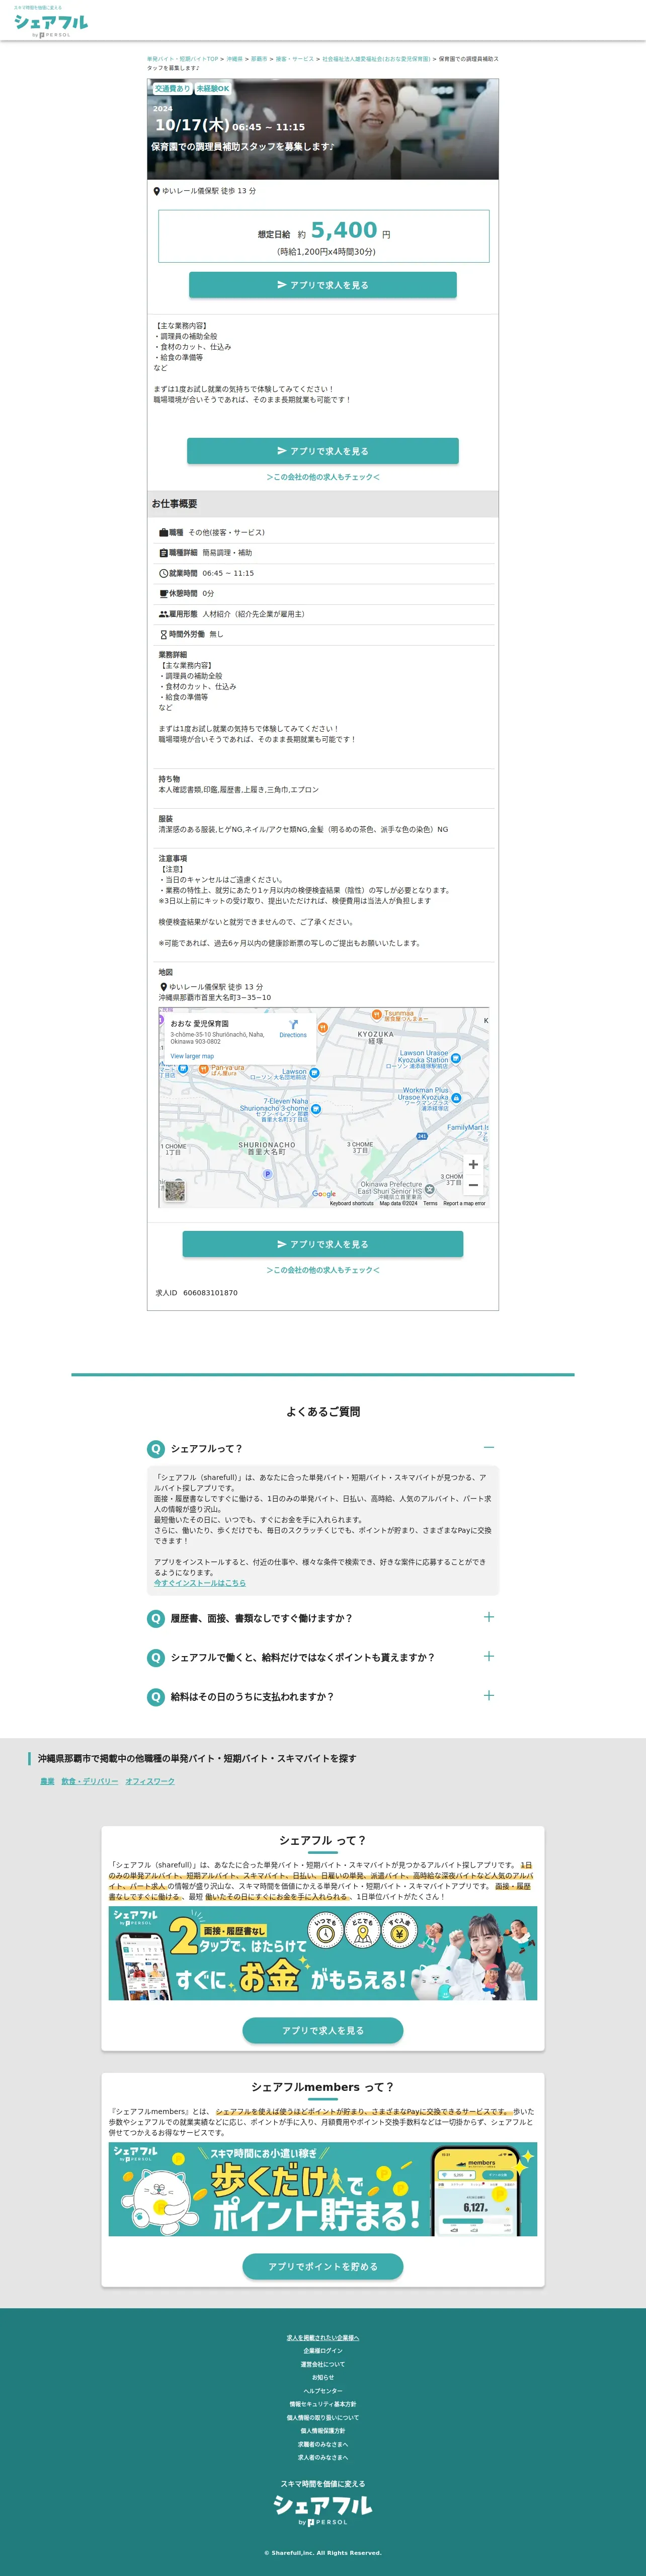Click Tsunmaa restaurant marker on map
Viewport: 646px width, 2576px height.
(x=376, y=1014)
